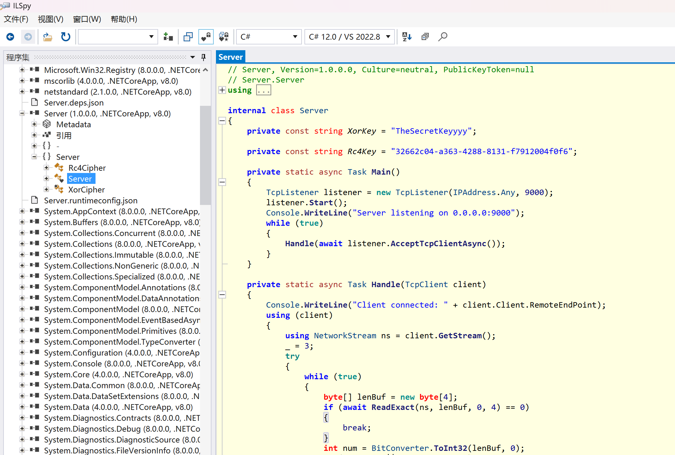Click the Reload assemblies icon

click(x=66, y=37)
